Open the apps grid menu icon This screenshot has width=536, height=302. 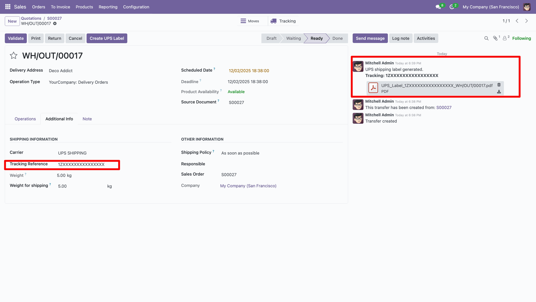coord(8,7)
